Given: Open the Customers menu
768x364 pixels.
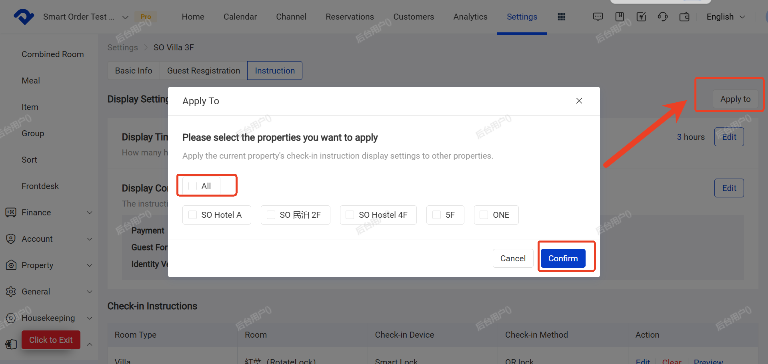Looking at the screenshot, I should [x=414, y=17].
